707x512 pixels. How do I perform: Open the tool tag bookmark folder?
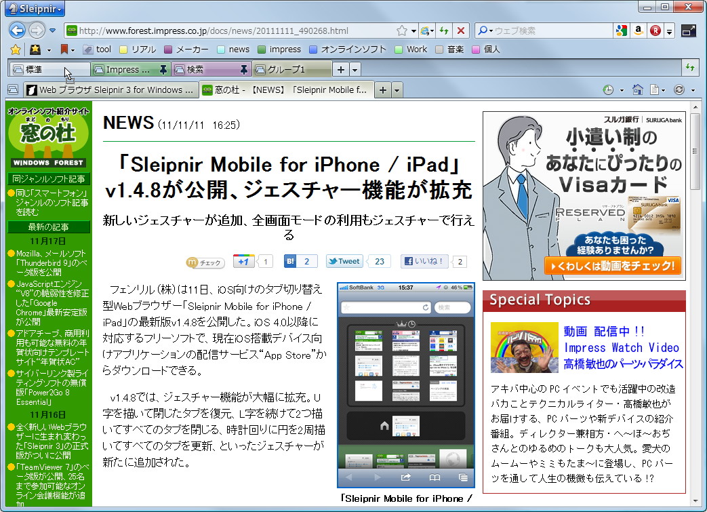tap(98, 50)
